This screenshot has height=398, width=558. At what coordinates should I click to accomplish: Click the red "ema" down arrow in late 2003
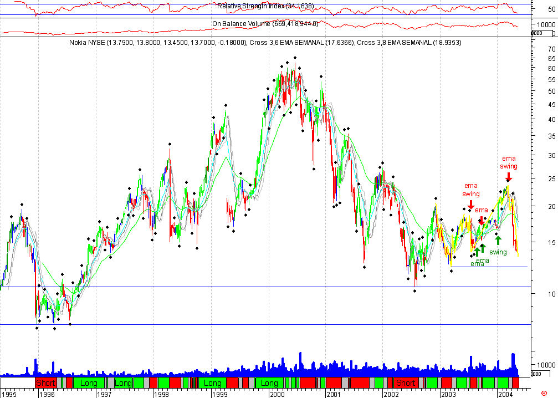point(482,221)
